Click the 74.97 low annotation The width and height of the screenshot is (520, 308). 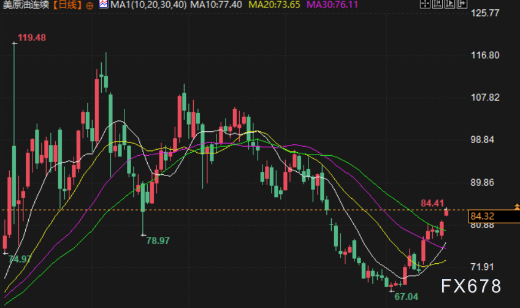(x=20, y=259)
